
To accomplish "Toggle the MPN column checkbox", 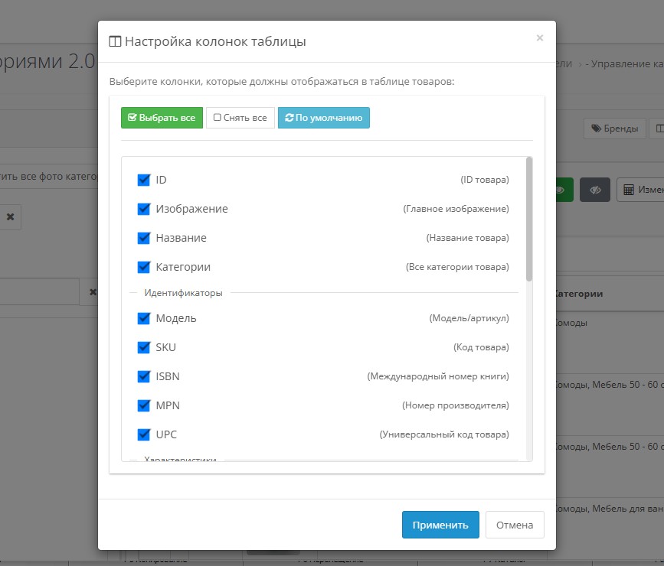I will [x=143, y=405].
